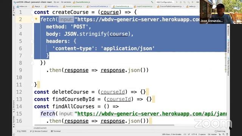Click the tool window toggle icon bottom-left

14,134
